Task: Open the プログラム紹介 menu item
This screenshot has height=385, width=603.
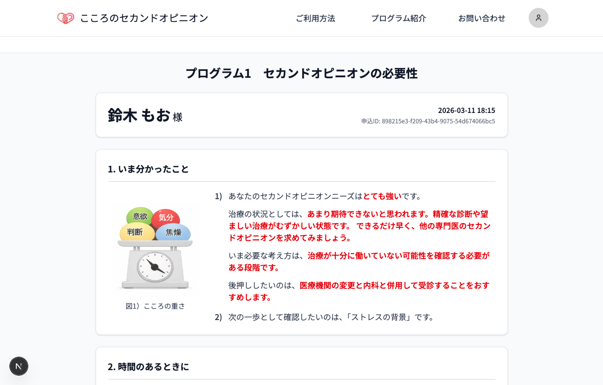Action: click(398, 18)
